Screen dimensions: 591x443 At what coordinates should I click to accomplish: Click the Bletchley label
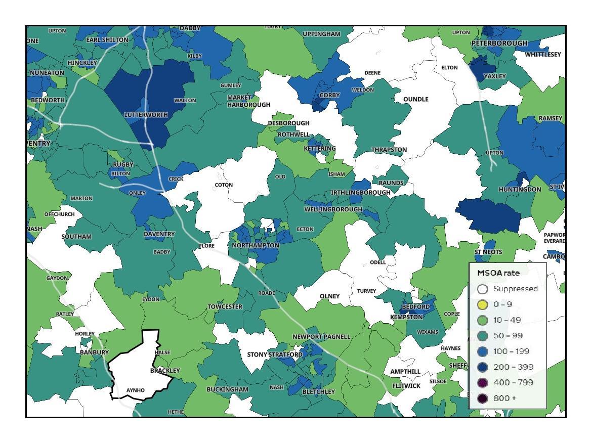coord(318,392)
